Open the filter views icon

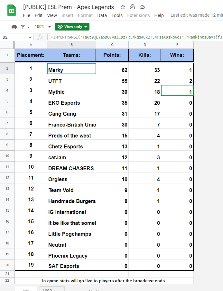click(x=23, y=27)
